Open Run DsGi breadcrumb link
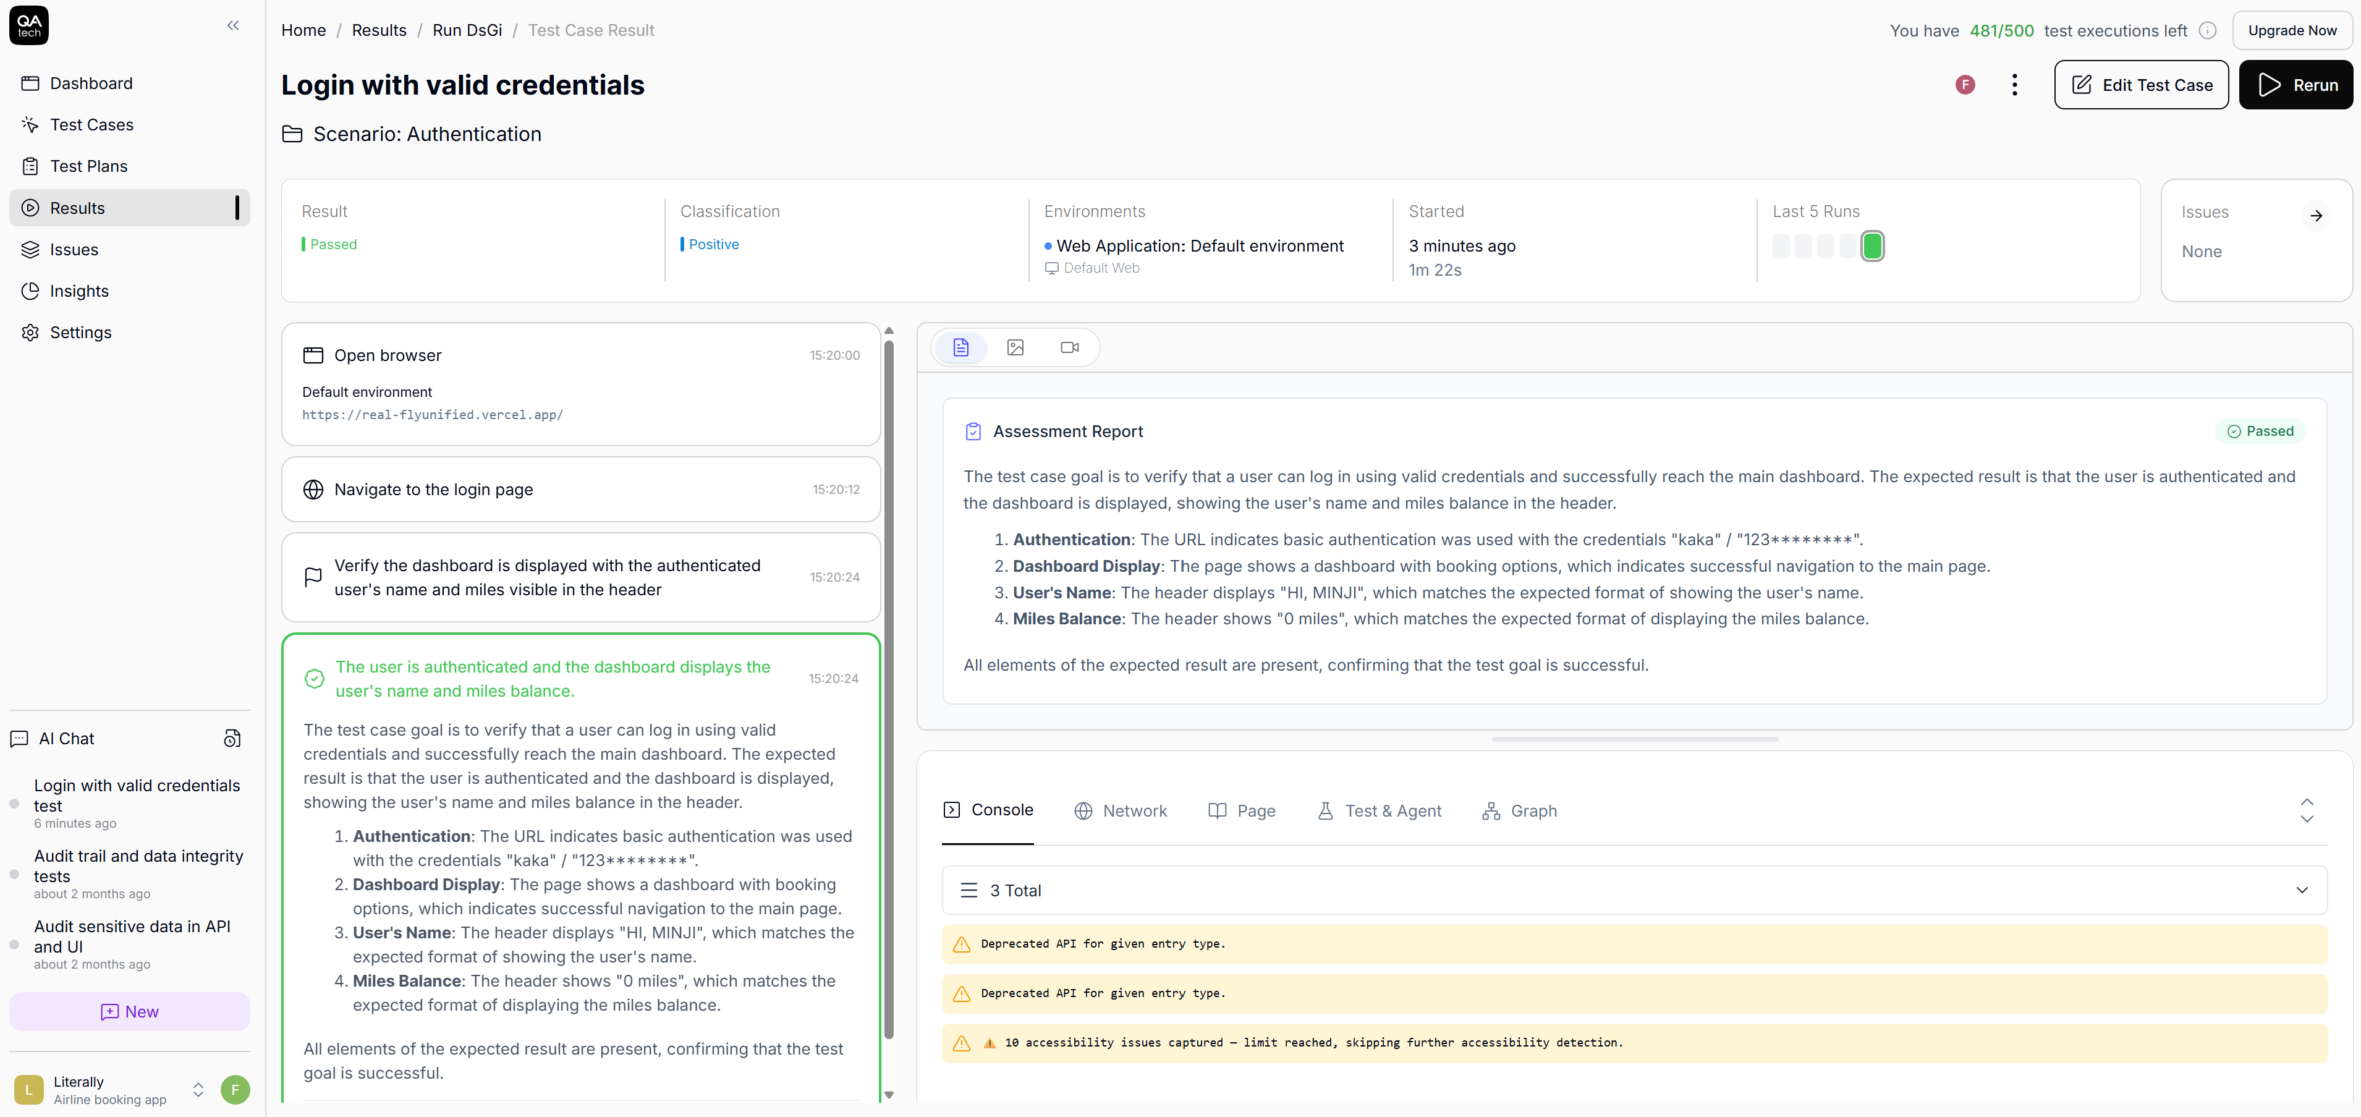The image size is (2361, 1117). (467, 30)
